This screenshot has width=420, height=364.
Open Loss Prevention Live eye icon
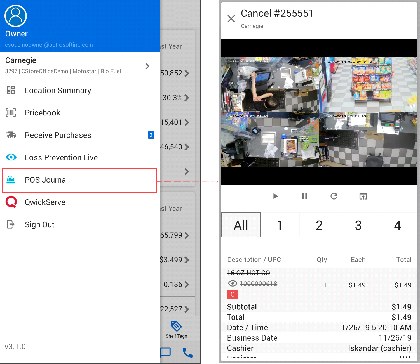point(11,157)
